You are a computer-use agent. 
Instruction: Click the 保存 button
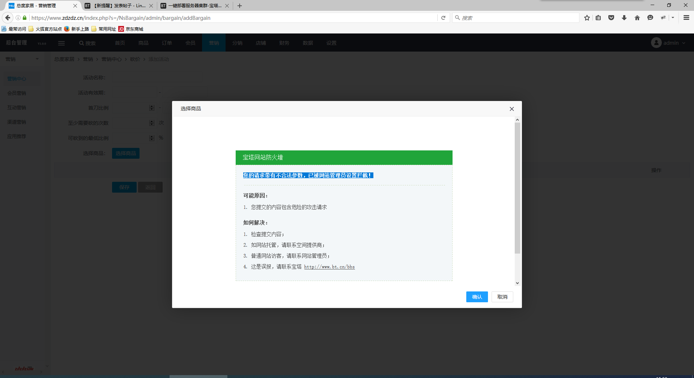tap(124, 187)
